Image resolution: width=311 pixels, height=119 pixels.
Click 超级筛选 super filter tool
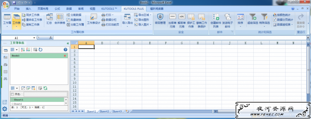[x=253, y=19]
